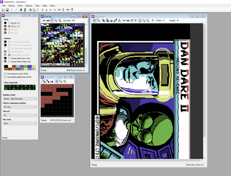
Task: Open the View menu
Action: [37, 5]
